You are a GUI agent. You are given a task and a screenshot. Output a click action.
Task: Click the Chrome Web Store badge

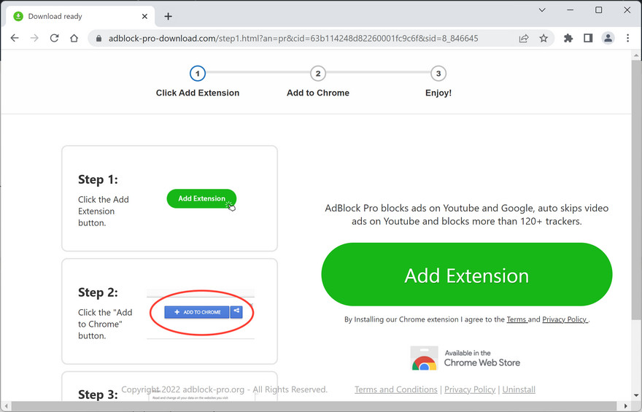(x=465, y=358)
